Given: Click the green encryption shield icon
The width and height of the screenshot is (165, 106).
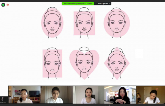Looking at the screenshot, I should pyautogui.click(x=3, y=5).
